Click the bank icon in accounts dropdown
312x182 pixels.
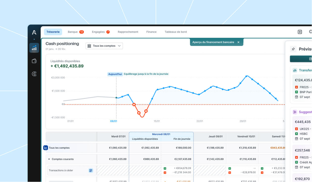click(x=89, y=46)
